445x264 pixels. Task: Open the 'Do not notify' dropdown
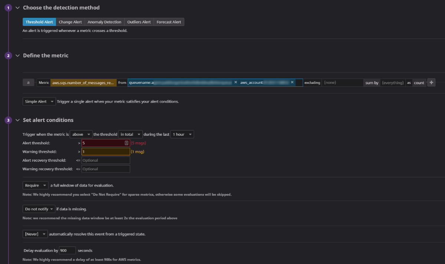39,209
